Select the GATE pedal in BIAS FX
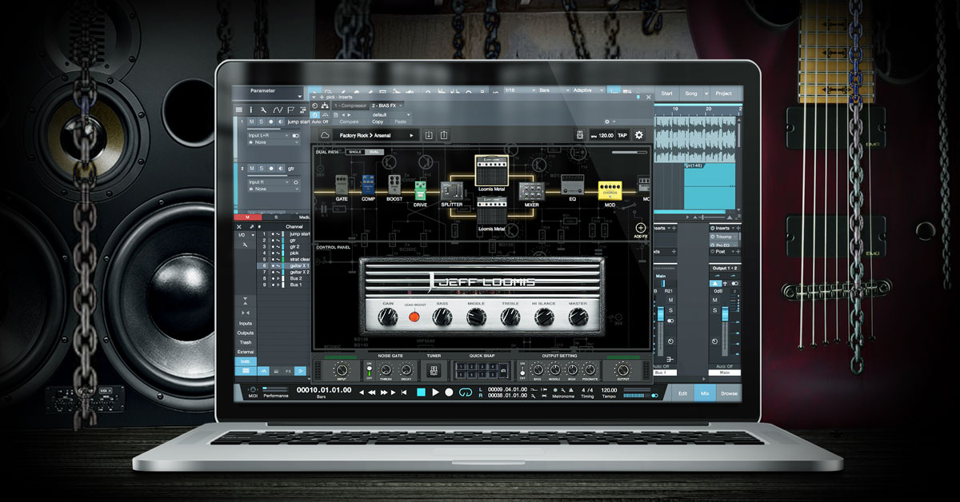The height and width of the screenshot is (502, 960). coord(341,185)
